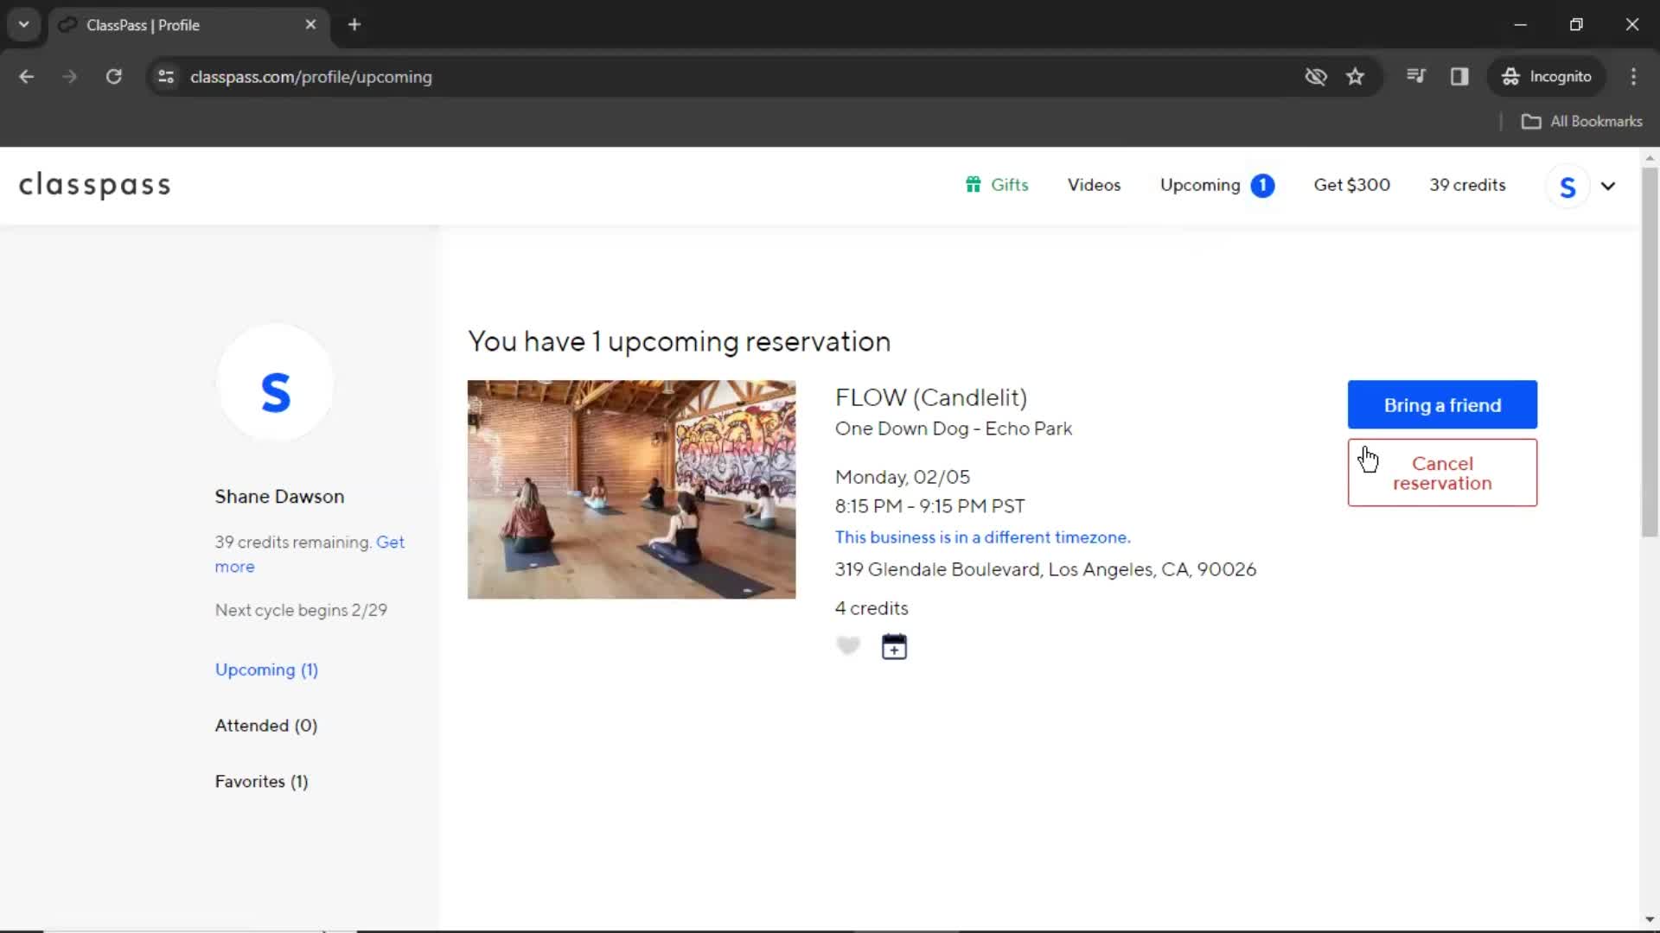Expand the account dropdown chevron
The height and width of the screenshot is (933, 1660).
tap(1608, 186)
